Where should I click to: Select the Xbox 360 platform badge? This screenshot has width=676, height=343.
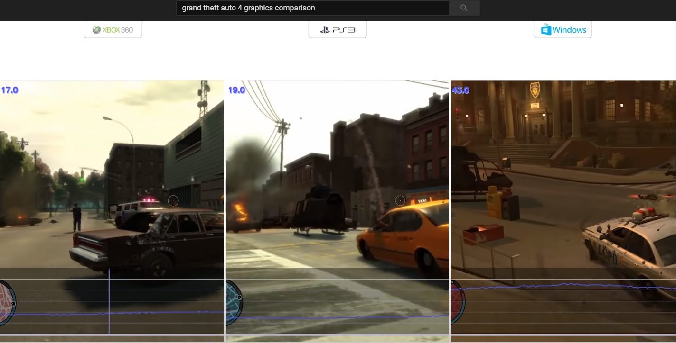click(113, 30)
